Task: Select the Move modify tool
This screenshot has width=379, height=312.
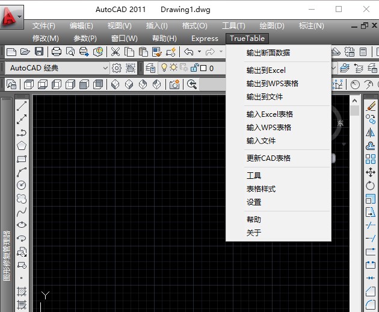Action: click(x=371, y=172)
